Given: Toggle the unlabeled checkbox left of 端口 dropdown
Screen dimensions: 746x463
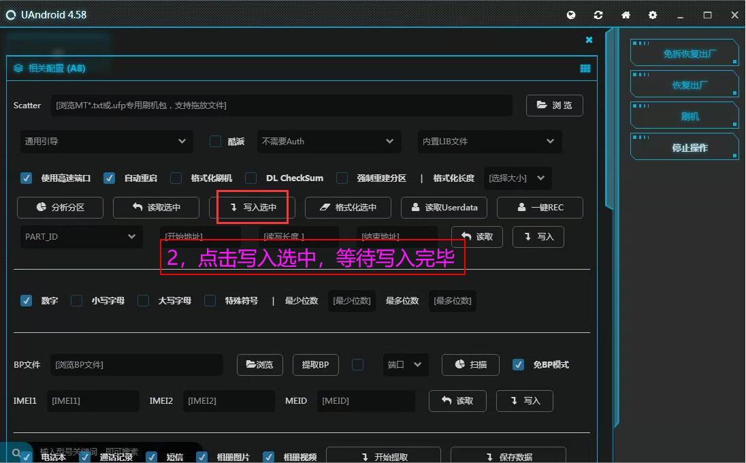Looking at the screenshot, I should pos(358,364).
